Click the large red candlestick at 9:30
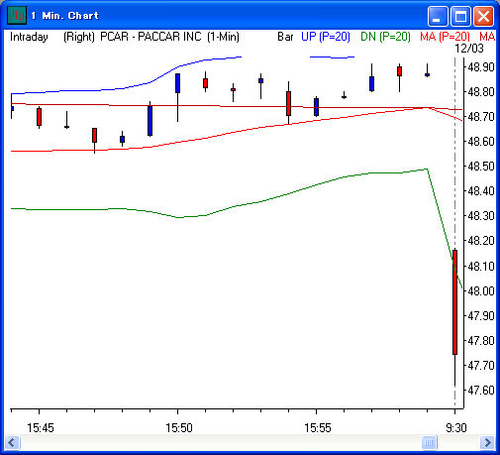Image resolution: width=500 pixels, height=455 pixels. point(454,302)
